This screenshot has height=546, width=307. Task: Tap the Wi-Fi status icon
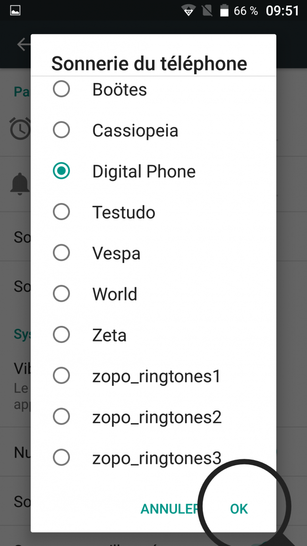(x=188, y=11)
